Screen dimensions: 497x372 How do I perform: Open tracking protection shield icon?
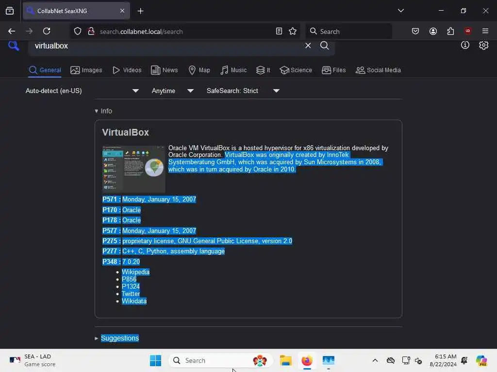77,31
